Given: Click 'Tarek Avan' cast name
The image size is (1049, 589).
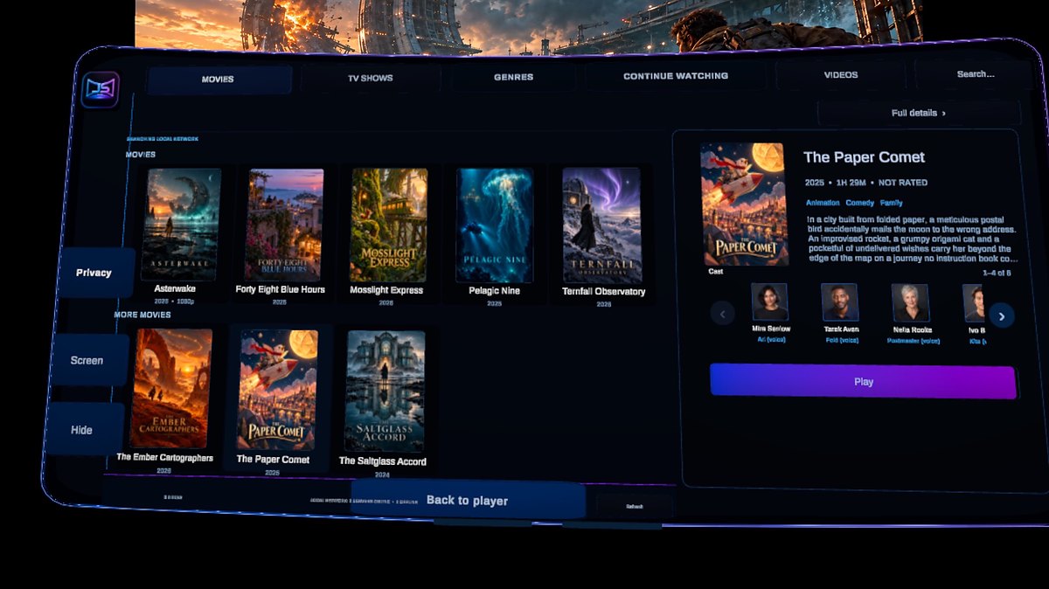Looking at the screenshot, I should 840,329.
